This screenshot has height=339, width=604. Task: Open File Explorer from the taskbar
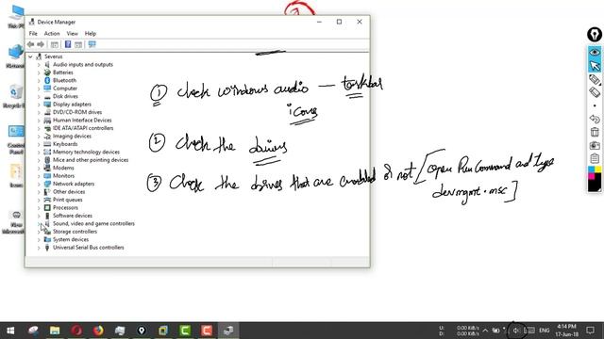[55, 331]
